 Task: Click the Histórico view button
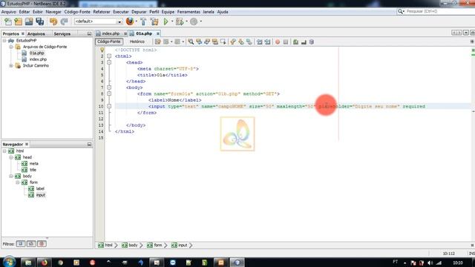point(137,42)
